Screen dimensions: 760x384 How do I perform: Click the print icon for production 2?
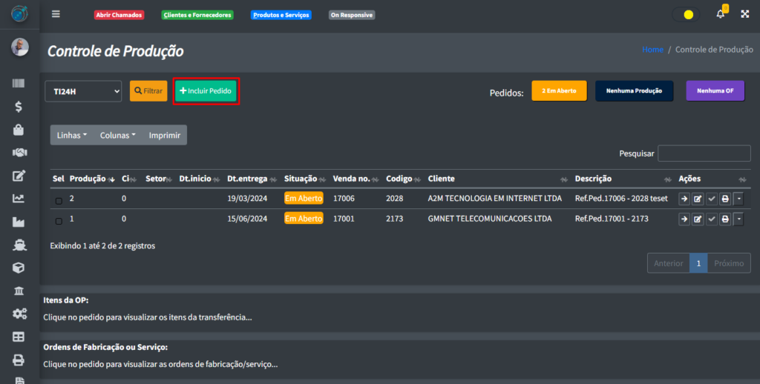(725, 199)
